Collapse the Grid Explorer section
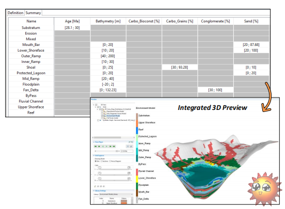This screenshot has width=285, height=209. point(94,155)
